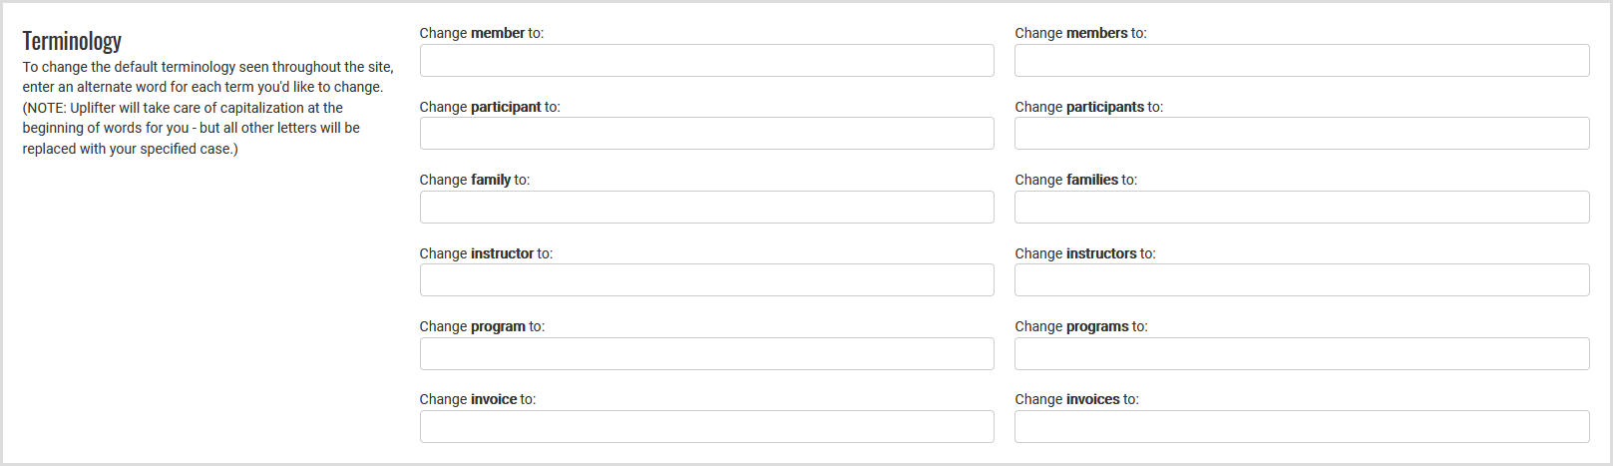Select the 'Change invoice to' input field
Image resolution: width=1613 pixels, height=466 pixels.
706,427
